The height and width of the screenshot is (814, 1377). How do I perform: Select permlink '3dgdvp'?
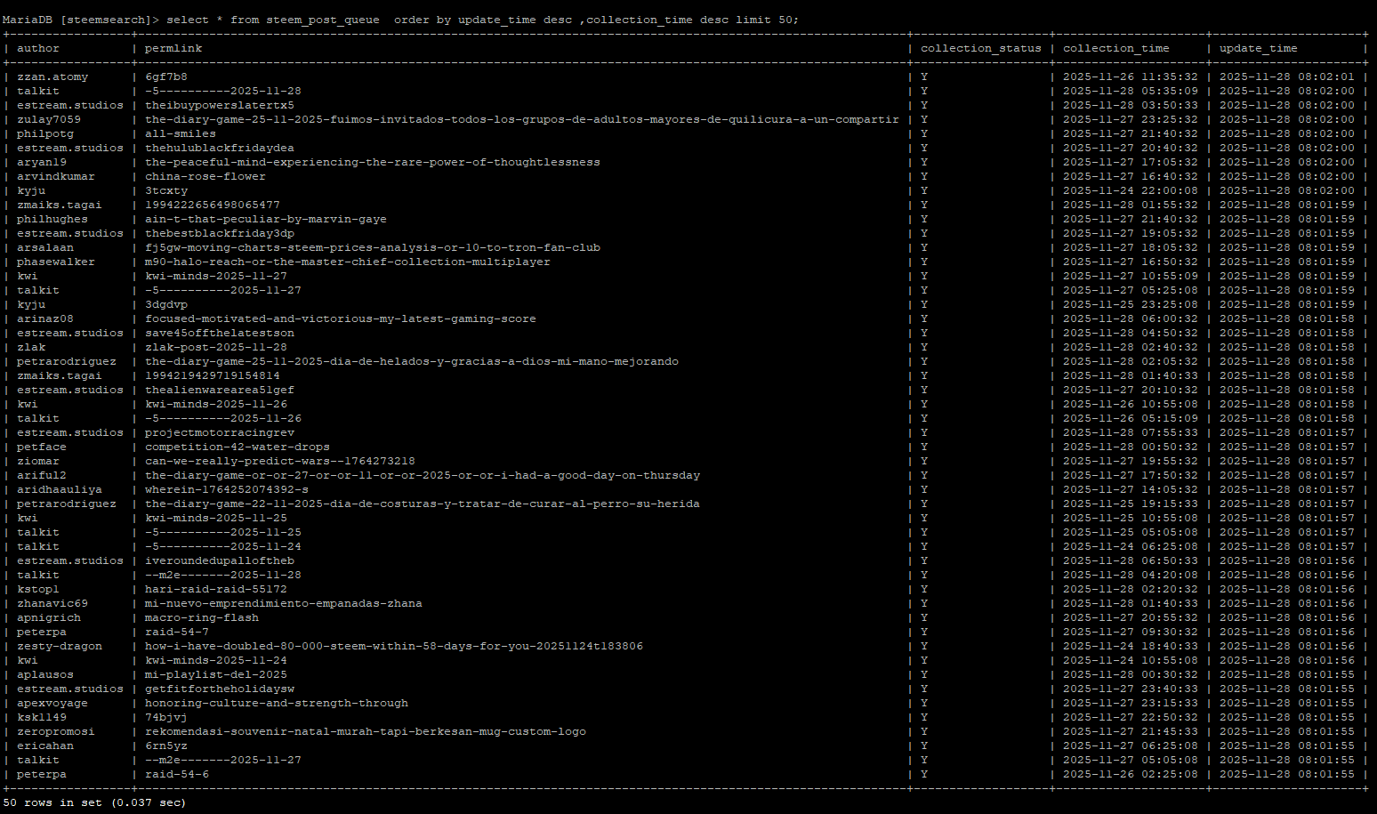click(x=166, y=304)
